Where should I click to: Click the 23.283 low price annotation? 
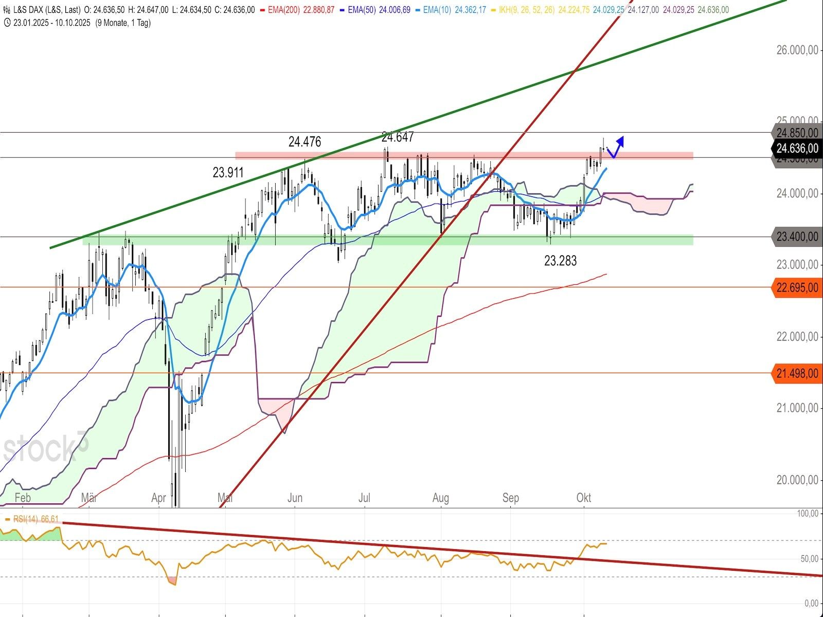coord(560,261)
